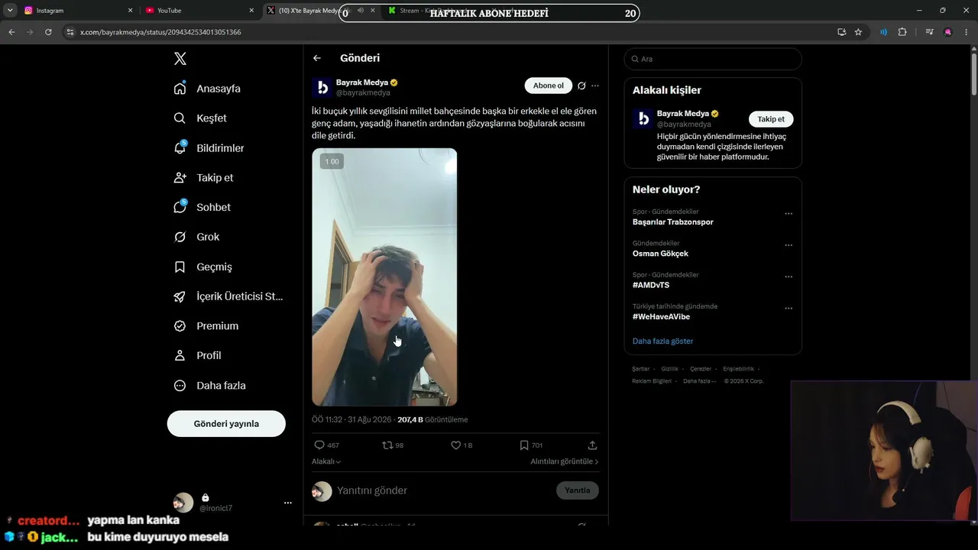
Task: Click the Reklam Bilgileri footer link
Action: (x=652, y=381)
